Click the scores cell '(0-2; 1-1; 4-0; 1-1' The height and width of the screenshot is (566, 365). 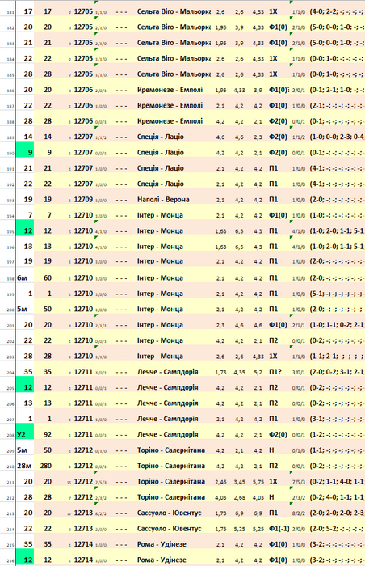click(x=337, y=482)
